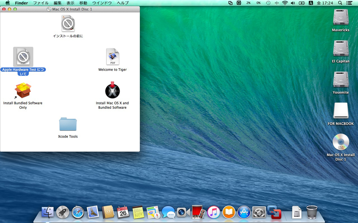Open Launchpad from the Dock

click(63, 212)
